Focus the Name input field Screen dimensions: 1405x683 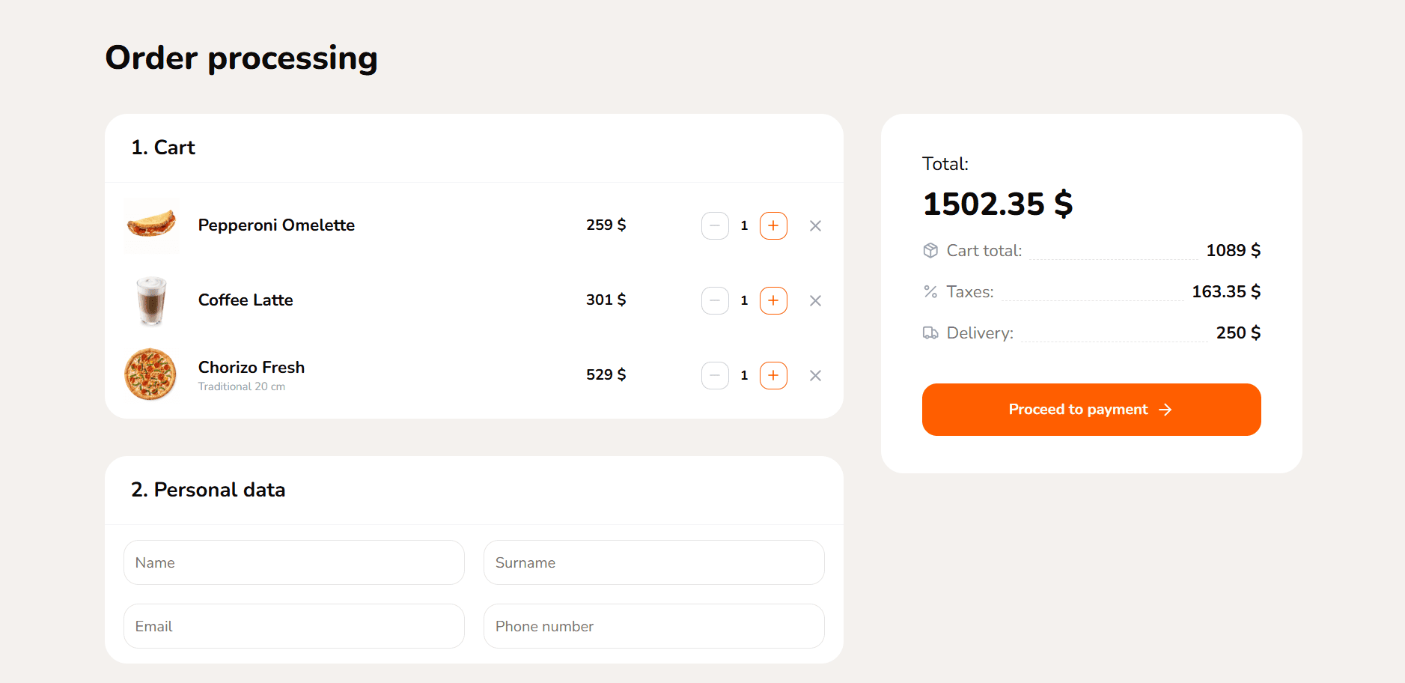click(x=294, y=562)
